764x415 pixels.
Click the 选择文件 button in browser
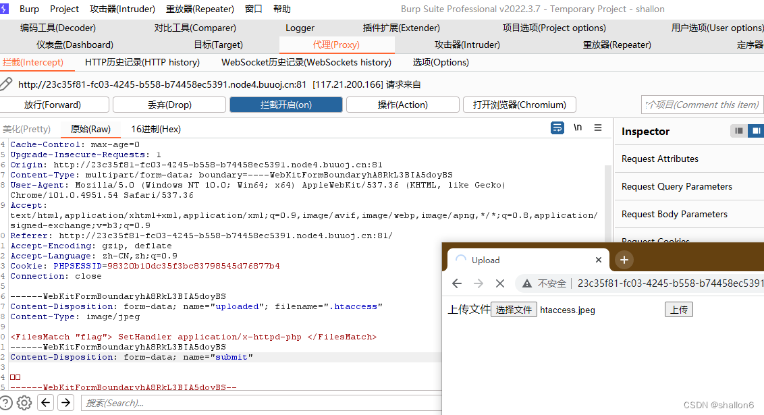click(514, 310)
